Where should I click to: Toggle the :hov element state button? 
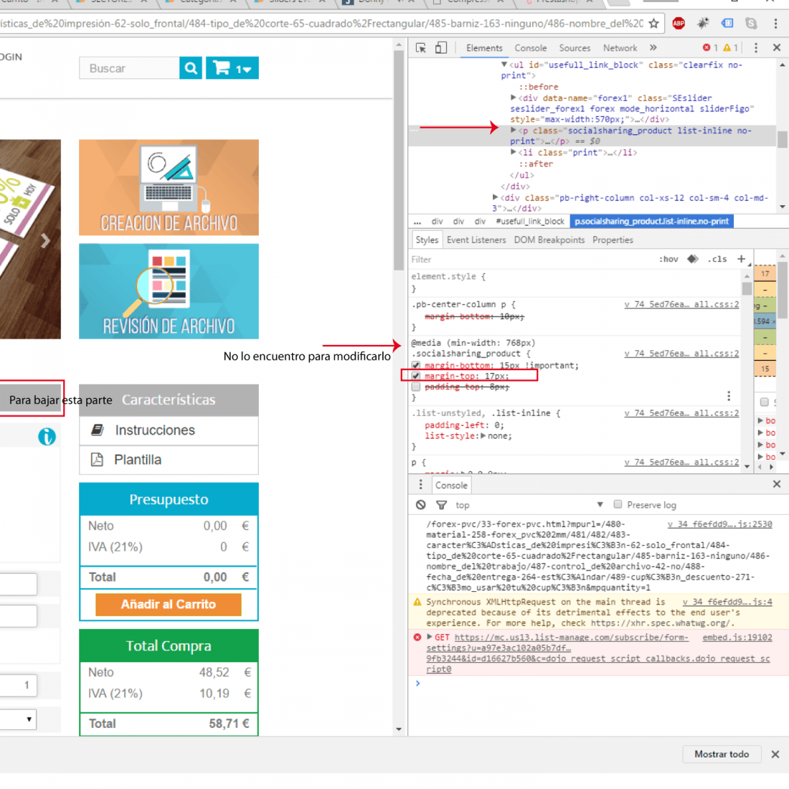(668, 259)
